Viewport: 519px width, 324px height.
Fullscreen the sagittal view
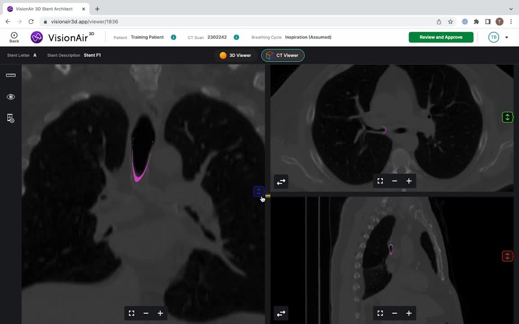coord(380,313)
